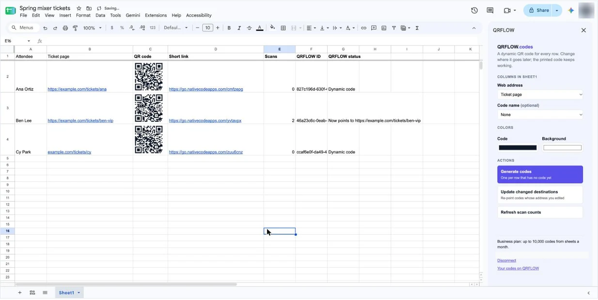Click Refresh scan counts button
Viewport: 598px width, 300px height.
(540, 212)
